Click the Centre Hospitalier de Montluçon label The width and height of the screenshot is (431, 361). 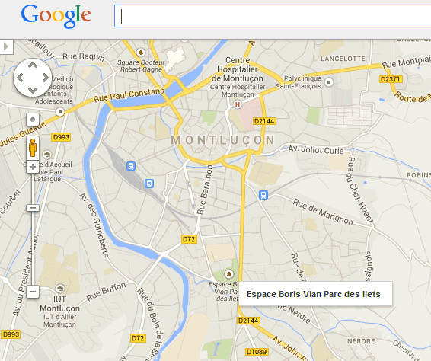(238, 69)
